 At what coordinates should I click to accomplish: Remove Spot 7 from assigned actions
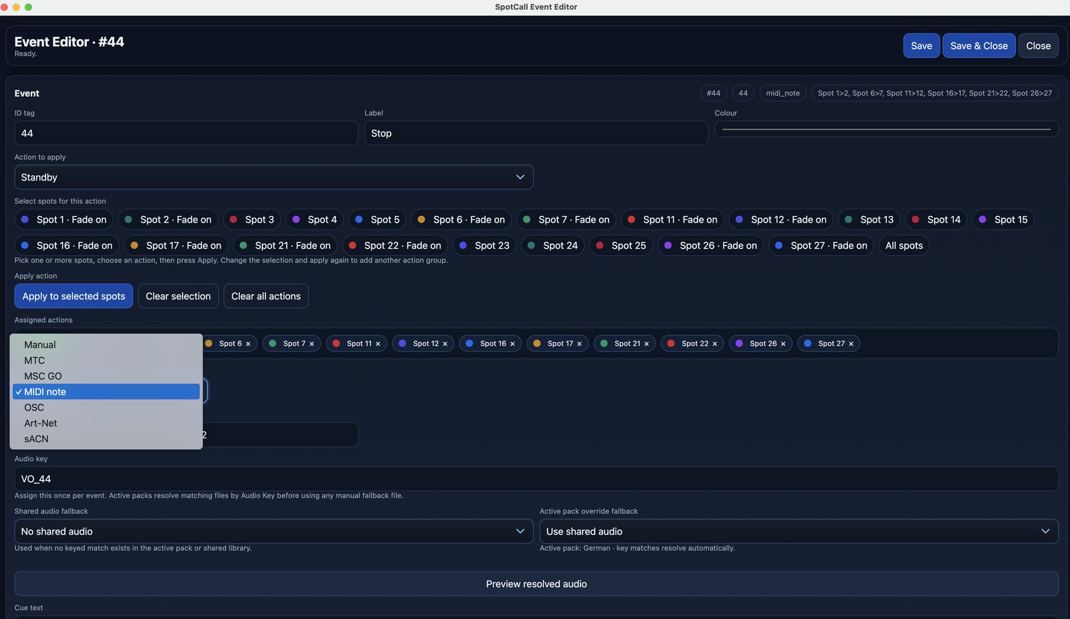click(x=312, y=344)
